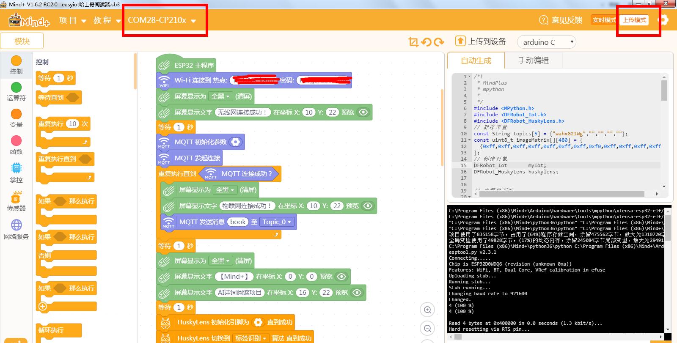Click the upload arrow icon

[460, 41]
